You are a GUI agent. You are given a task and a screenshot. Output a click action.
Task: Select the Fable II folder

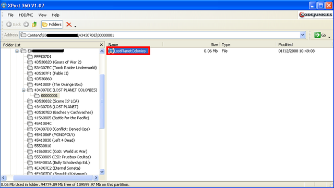click(x=51, y=73)
